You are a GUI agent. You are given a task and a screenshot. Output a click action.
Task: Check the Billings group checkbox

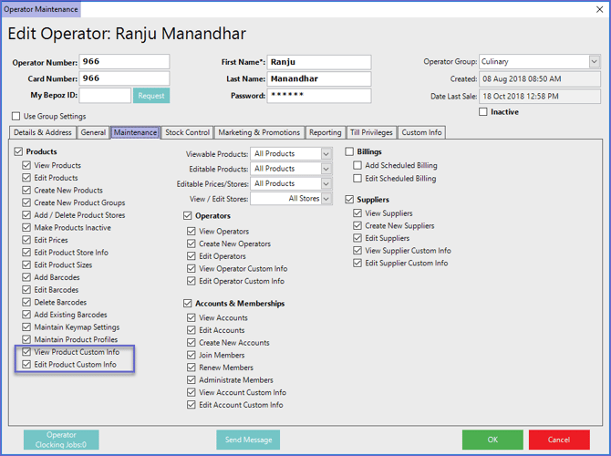click(x=350, y=152)
